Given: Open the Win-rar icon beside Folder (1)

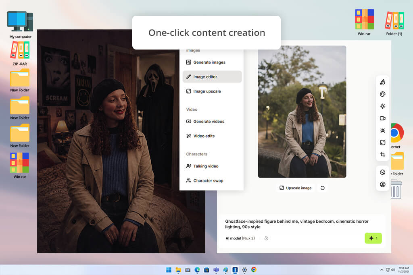Looking at the screenshot, I should point(364,23).
